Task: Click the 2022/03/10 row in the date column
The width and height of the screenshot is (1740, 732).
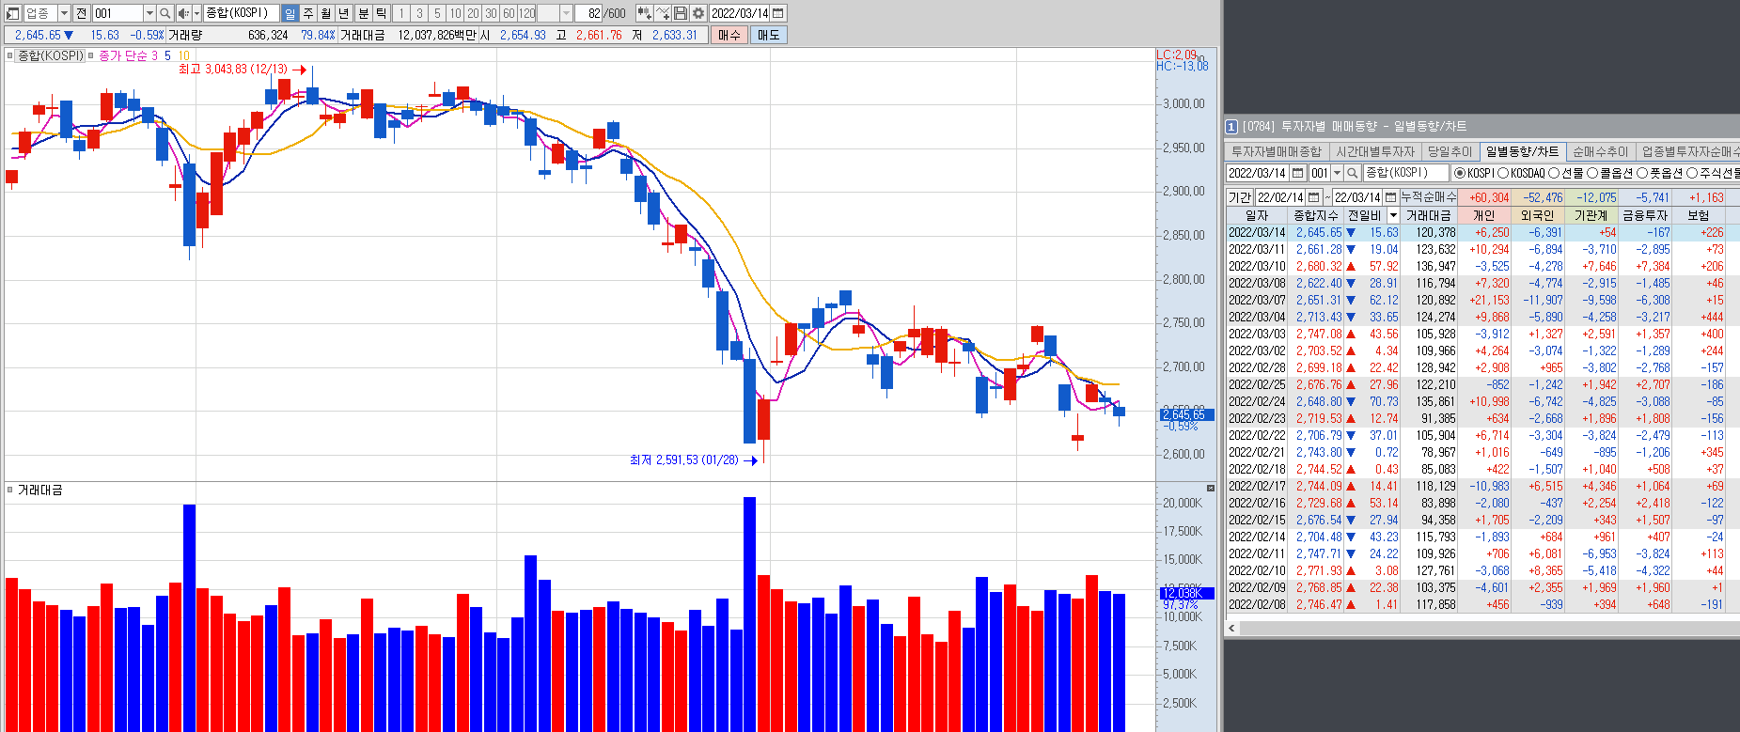Action: 1257,266
